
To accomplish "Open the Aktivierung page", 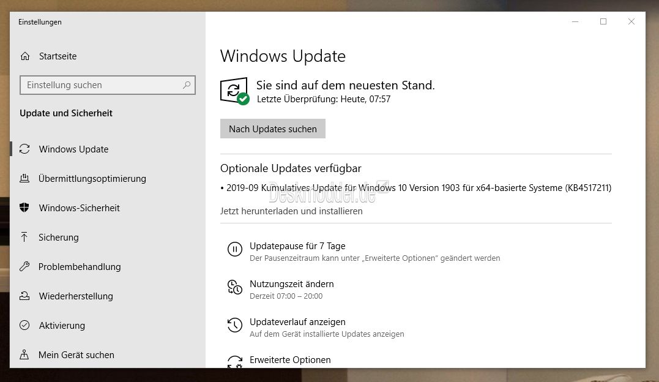I will point(62,326).
